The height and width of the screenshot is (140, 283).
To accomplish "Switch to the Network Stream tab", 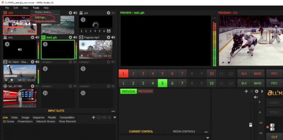I will 46,121.
